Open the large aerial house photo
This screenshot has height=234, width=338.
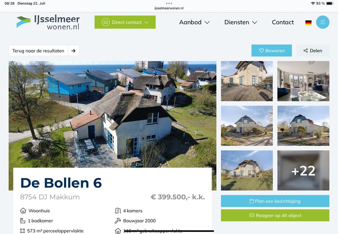(112, 114)
